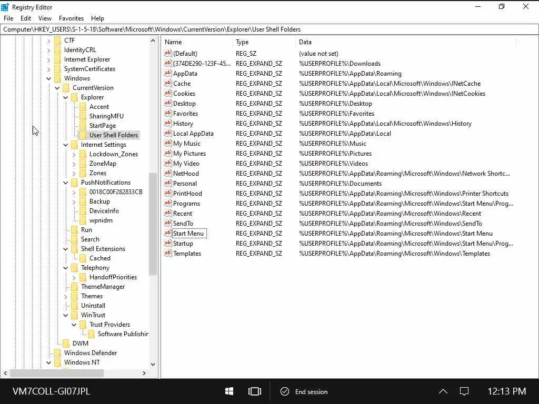The width and height of the screenshot is (539, 404).
Task: Select the Cache value icon
Action: point(168,83)
